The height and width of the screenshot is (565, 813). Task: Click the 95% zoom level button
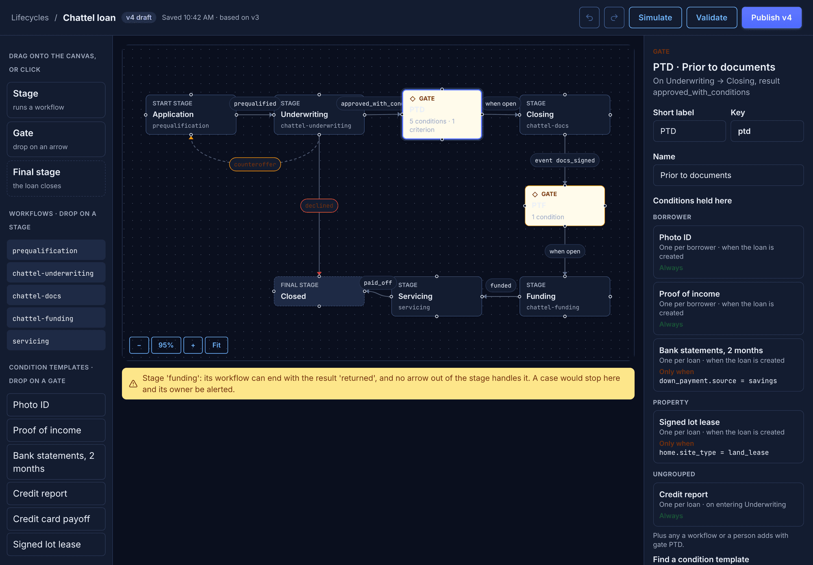tap(166, 345)
